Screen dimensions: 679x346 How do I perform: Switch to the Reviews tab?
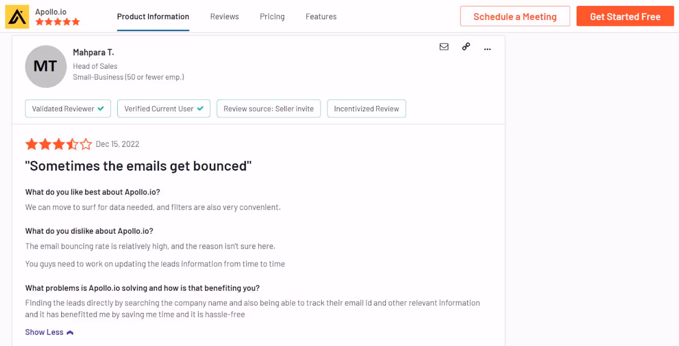coord(224,17)
